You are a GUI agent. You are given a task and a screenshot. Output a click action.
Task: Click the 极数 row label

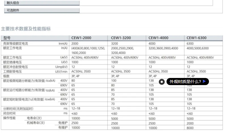[x=6, y=76]
